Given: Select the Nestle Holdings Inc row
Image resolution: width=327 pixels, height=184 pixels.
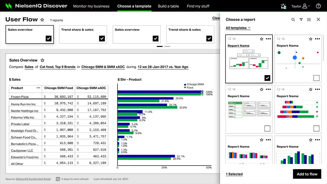Looking at the screenshot, I should click(x=59, y=110).
